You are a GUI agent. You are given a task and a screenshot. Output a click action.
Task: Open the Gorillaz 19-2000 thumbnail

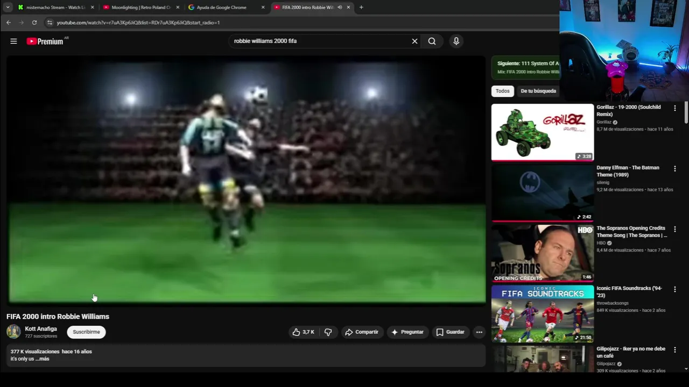pyautogui.click(x=542, y=132)
